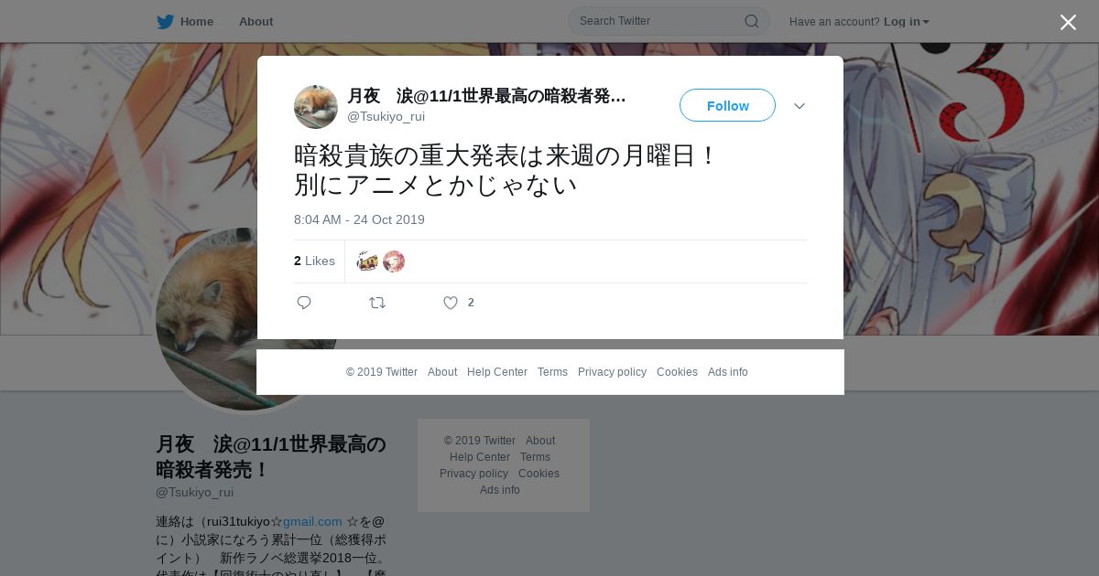Viewport: 1099px width, 576px height.
Task: Click the reply speech bubble icon
Action: (x=304, y=303)
